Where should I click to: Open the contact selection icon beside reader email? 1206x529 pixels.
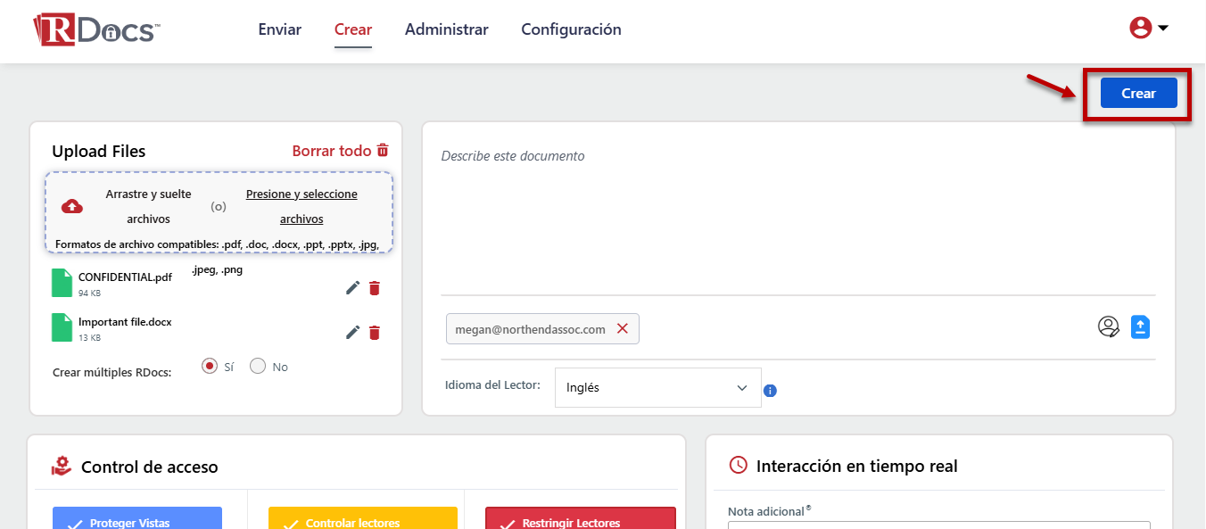[x=1109, y=326]
